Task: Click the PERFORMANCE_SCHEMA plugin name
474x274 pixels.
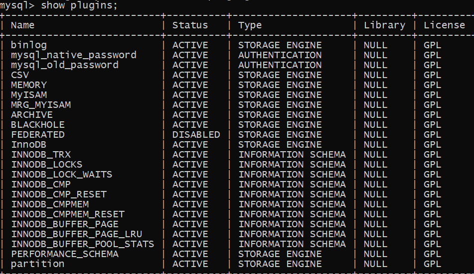Action: click(x=65, y=254)
